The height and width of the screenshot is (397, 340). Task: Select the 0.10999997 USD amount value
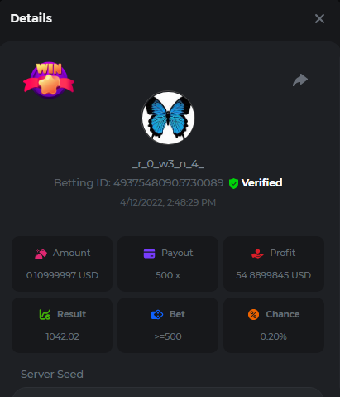click(x=62, y=275)
